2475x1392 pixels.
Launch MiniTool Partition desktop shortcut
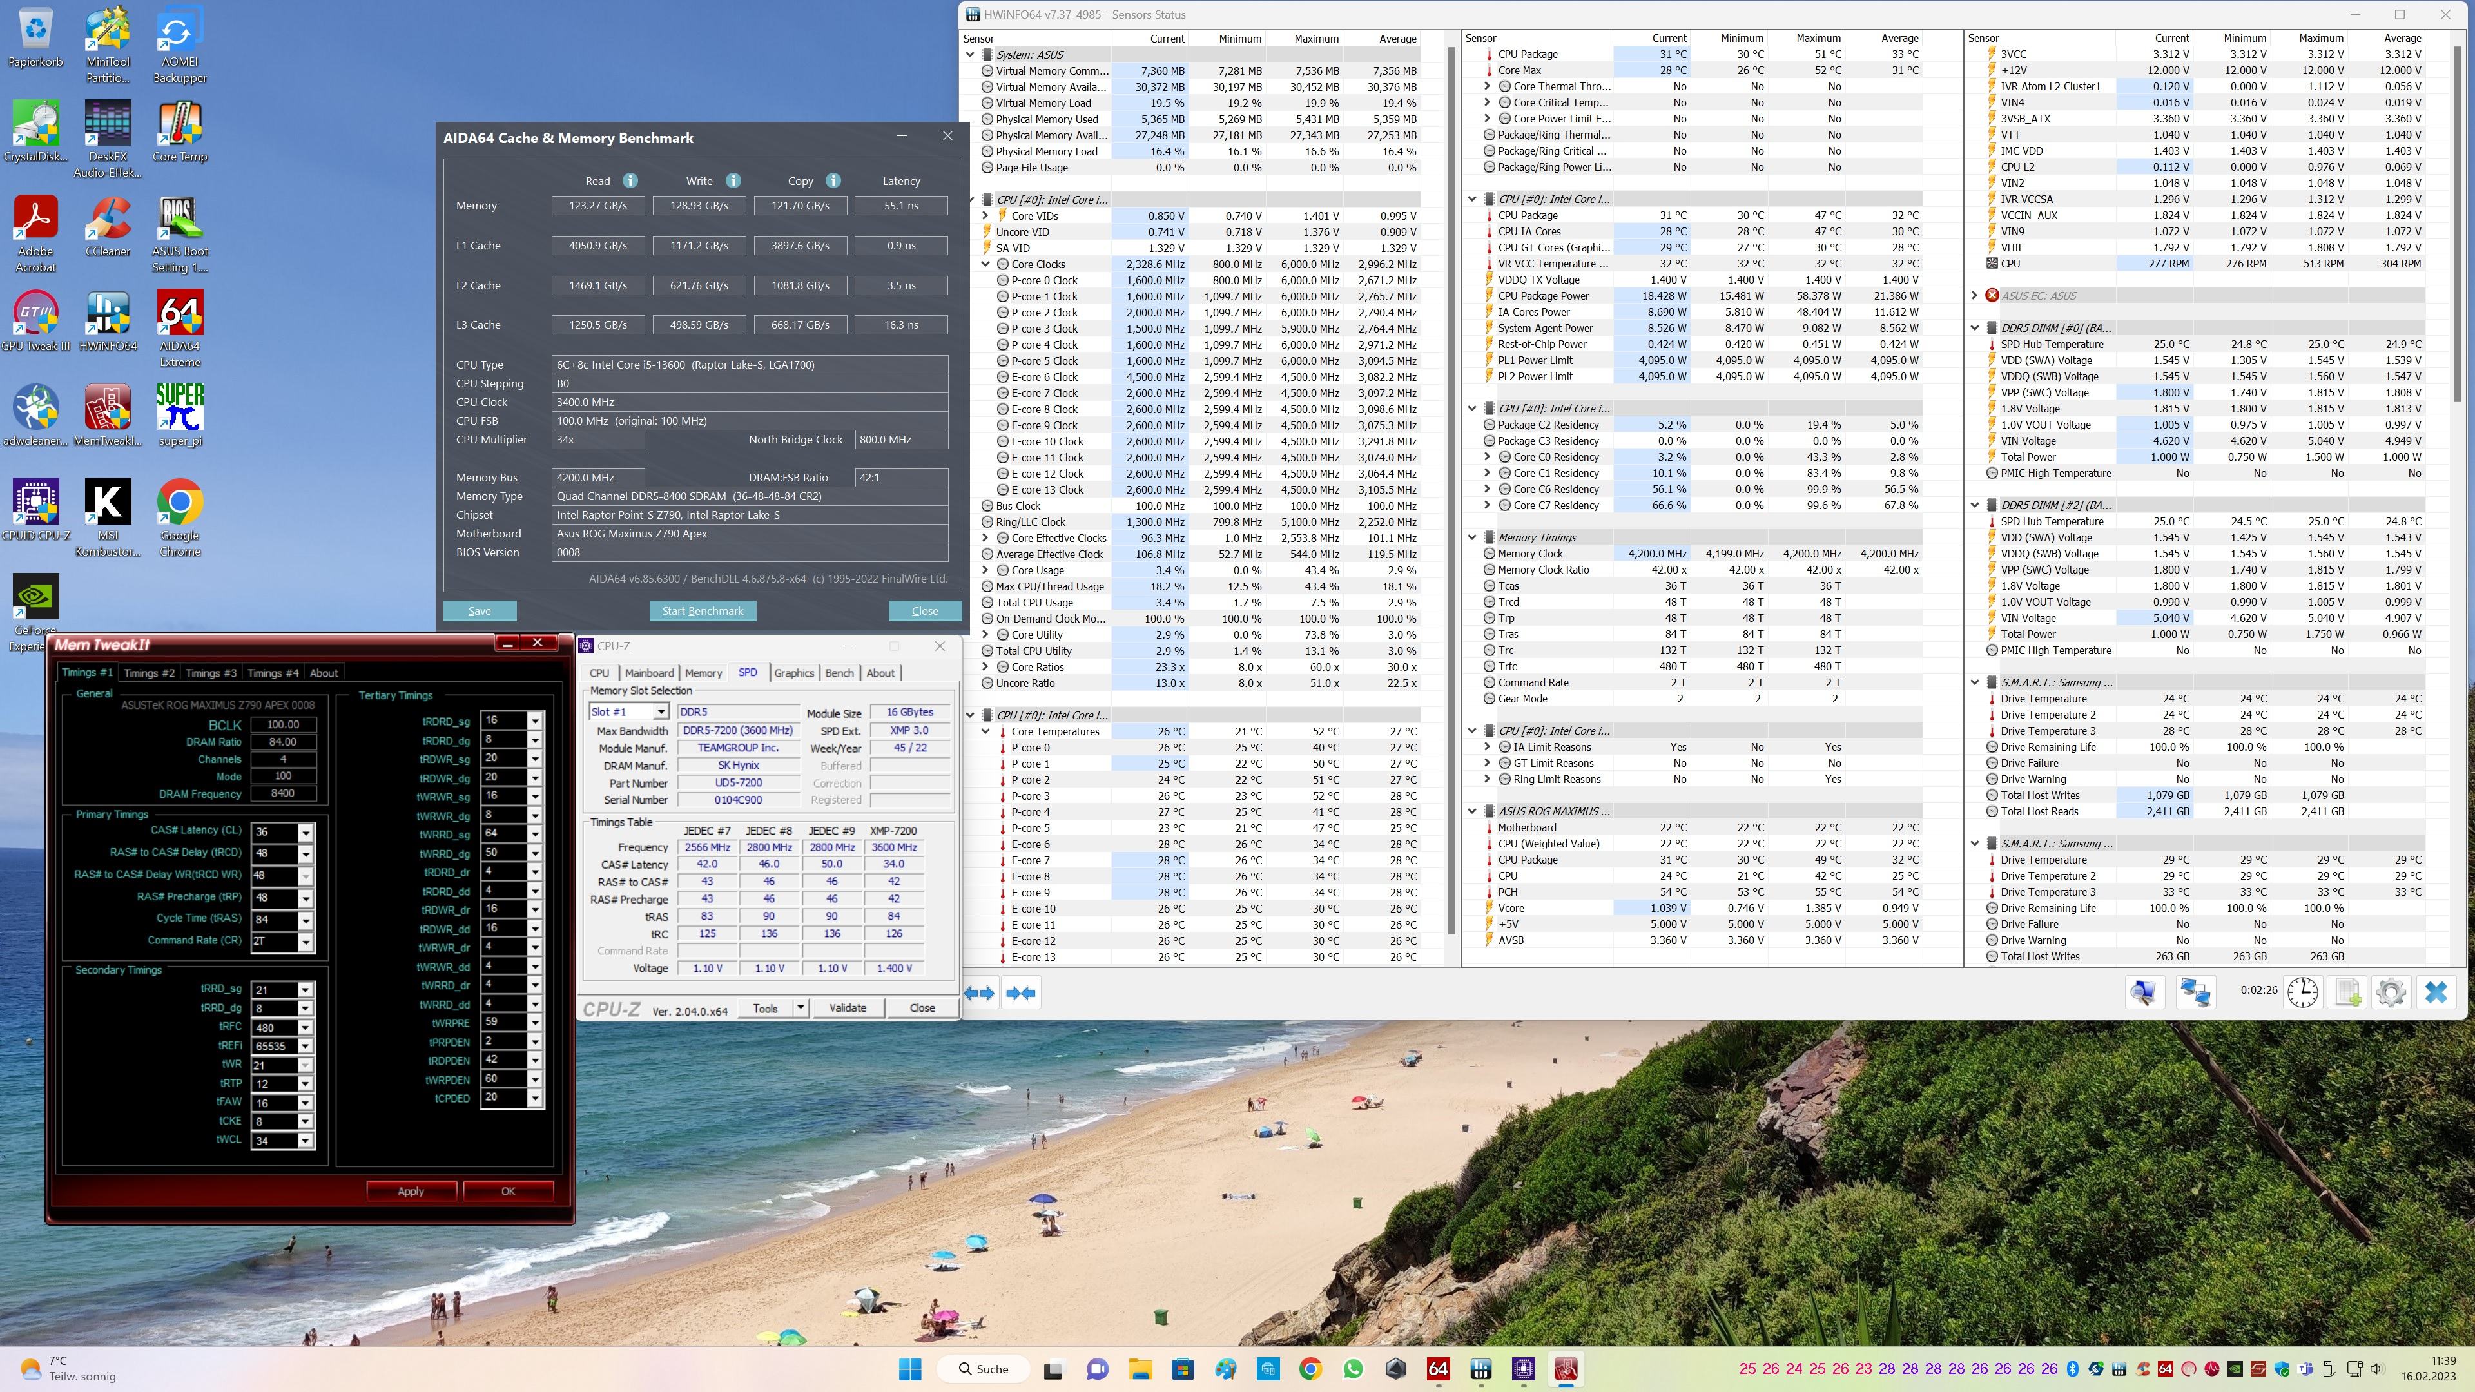pyautogui.click(x=108, y=44)
